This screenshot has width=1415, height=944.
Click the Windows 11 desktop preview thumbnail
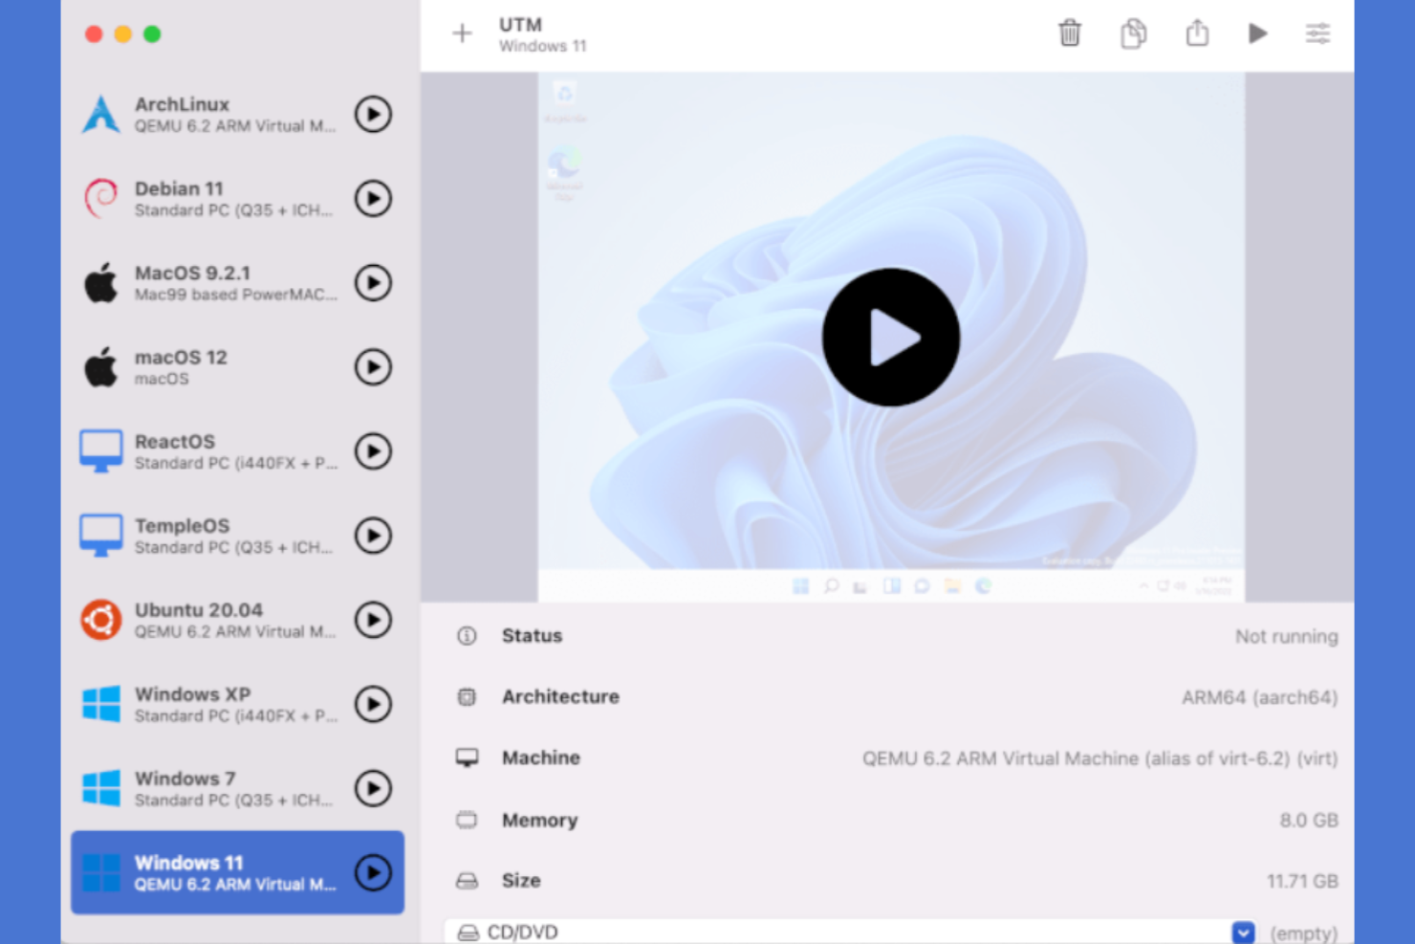tap(891, 337)
